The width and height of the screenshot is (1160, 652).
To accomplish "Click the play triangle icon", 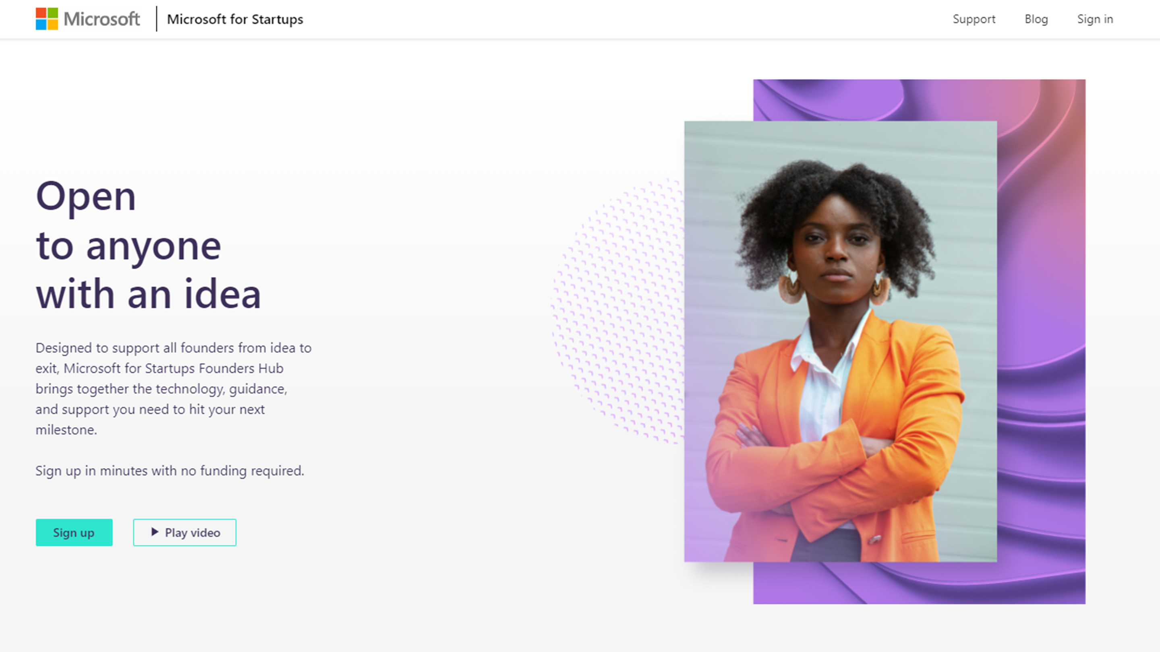I will pyautogui.click(x=154, y=532).
